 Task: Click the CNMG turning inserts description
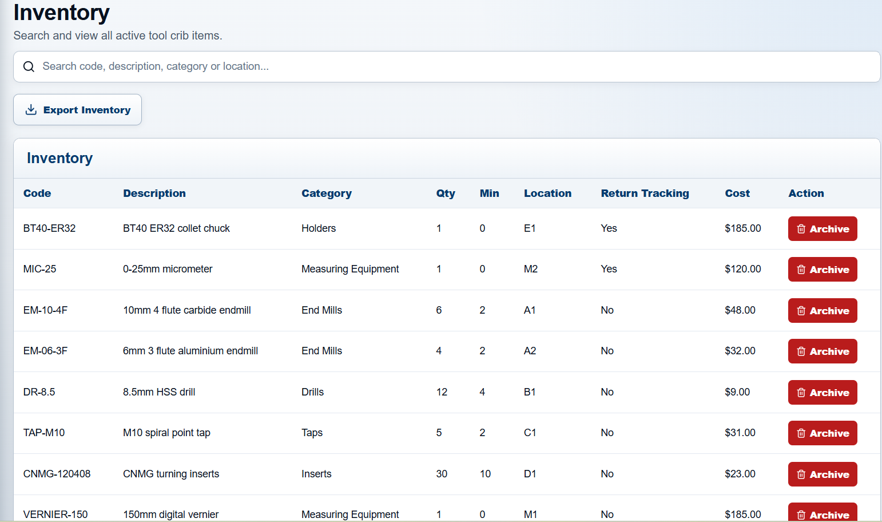[x=171, y=474]
